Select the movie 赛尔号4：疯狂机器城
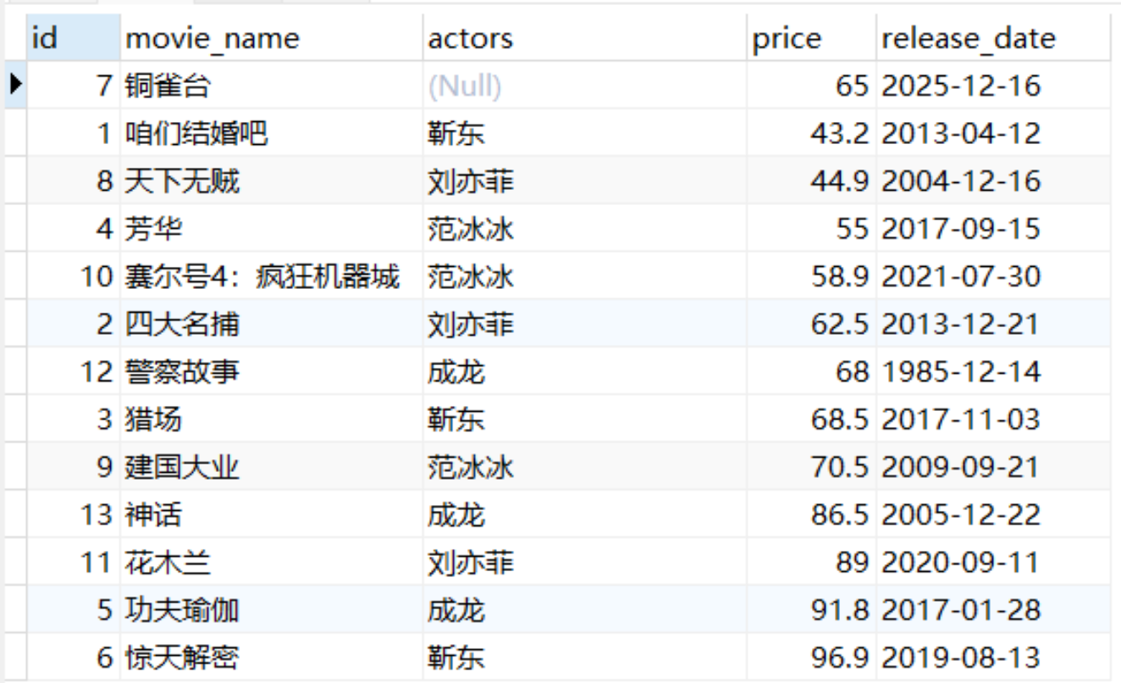1121x683 pixels. 262,276
